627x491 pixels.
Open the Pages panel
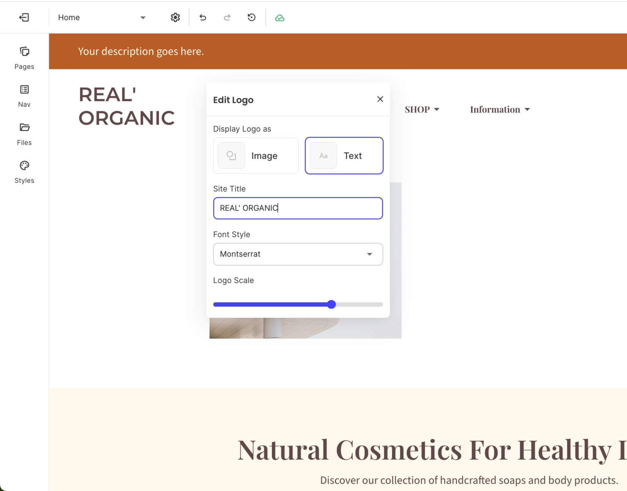[24, 58]
